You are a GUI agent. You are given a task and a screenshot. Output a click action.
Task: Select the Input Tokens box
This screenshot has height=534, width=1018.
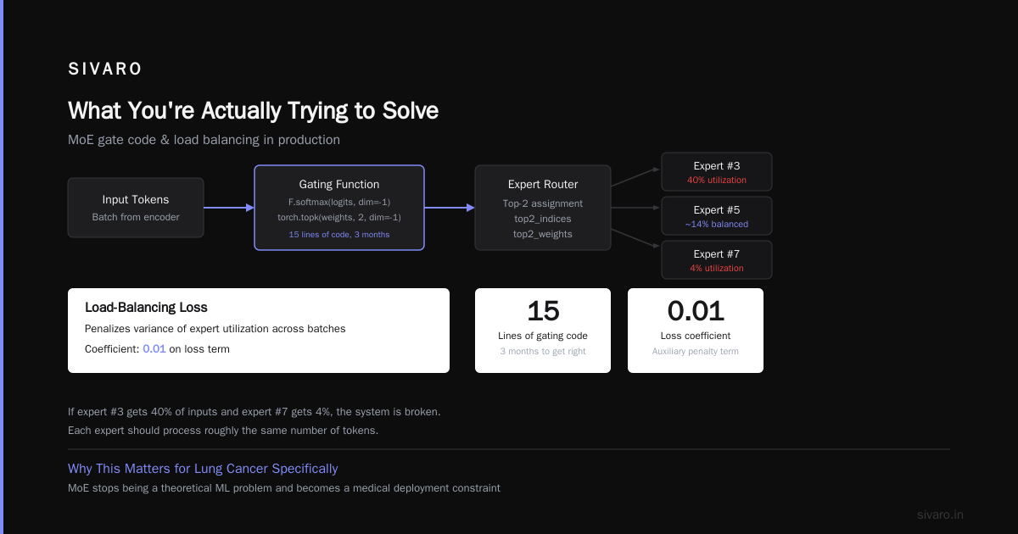pos(136,208)
